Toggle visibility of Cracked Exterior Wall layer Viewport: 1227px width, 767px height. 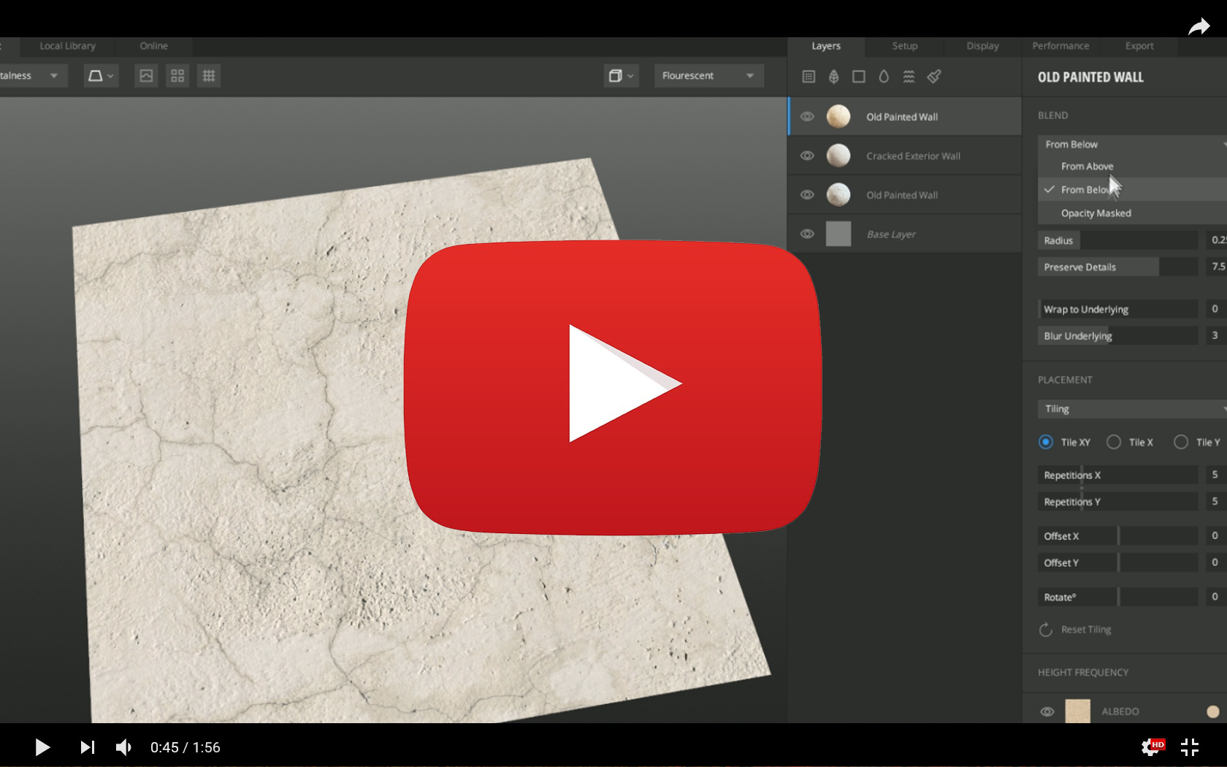click(807, 156)
